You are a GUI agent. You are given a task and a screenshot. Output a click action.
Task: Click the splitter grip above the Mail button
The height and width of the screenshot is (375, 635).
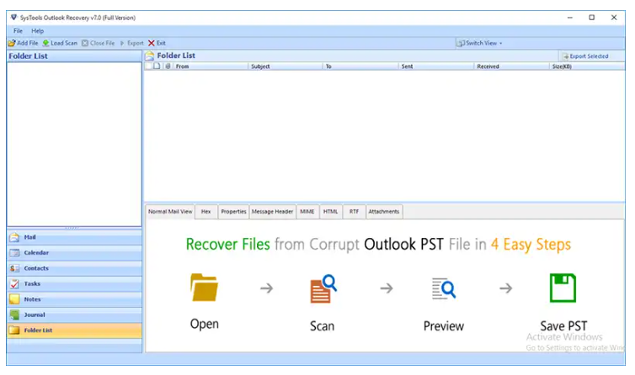72,228
